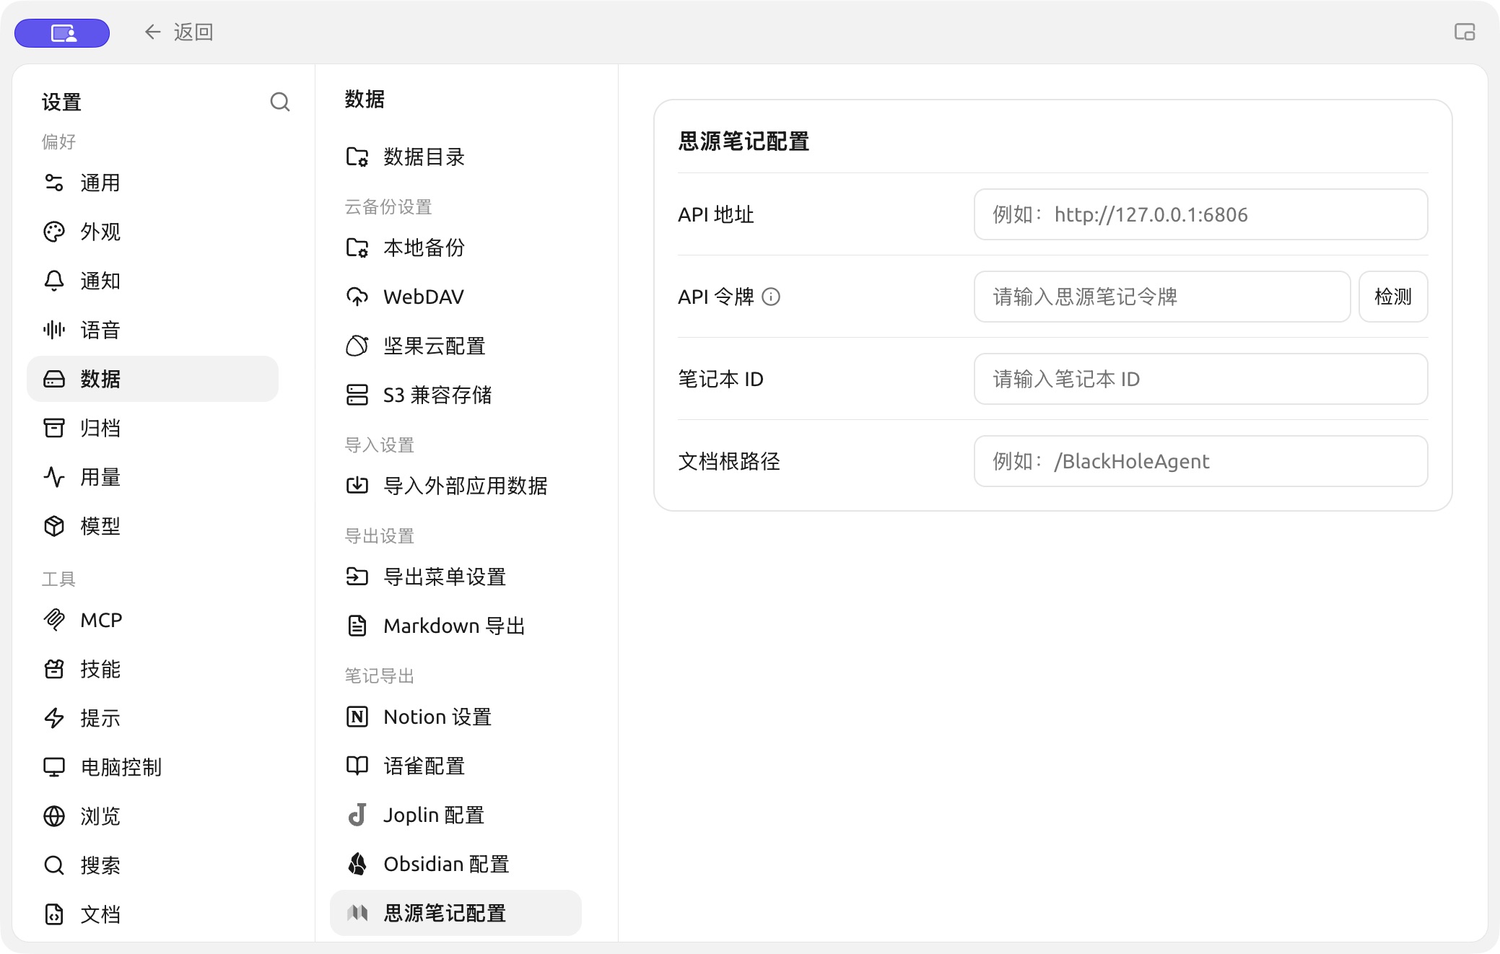Click the 归档 archive box icon
This screenshot has height=954, width=1500.
pyautogui.click(x=54, y=428)
